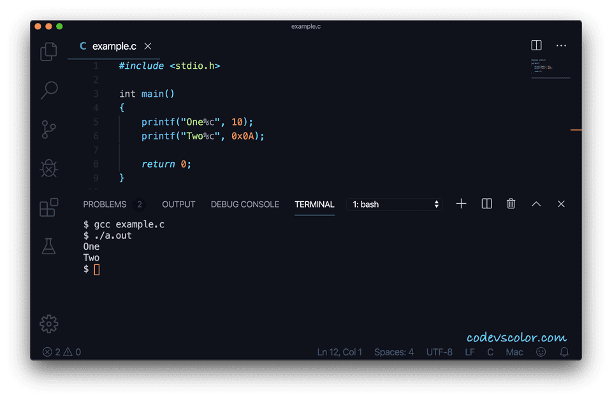Open the Test flask icon view
This screenshot has height=400, width=612.
tap(49, 246)
